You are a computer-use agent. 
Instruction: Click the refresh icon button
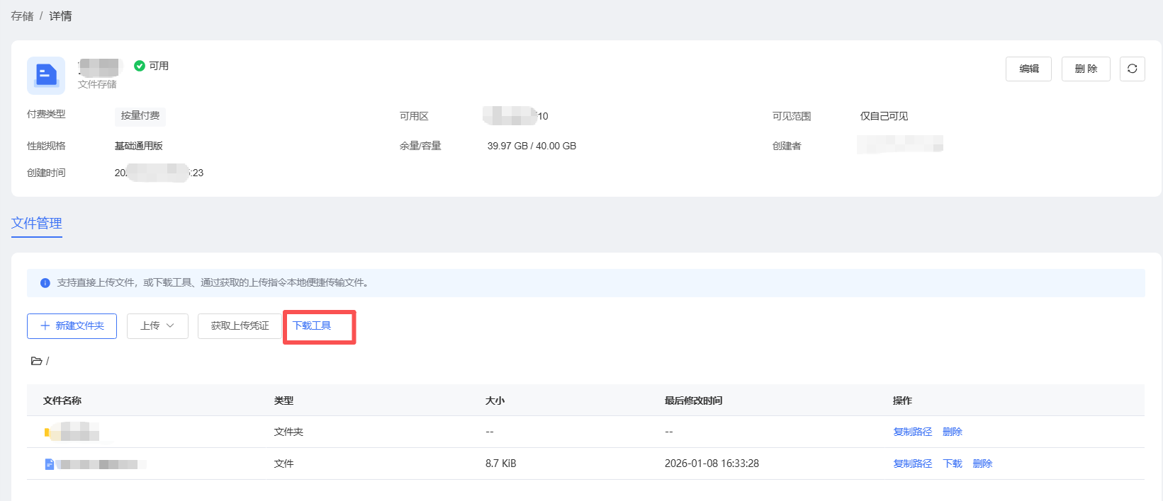pyautogui.click(x=1132, y=69)
